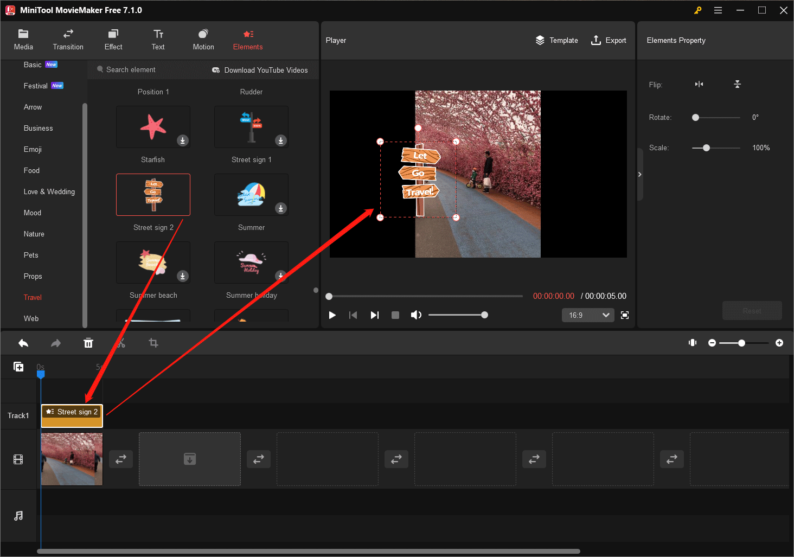The height and width of the screenshot is (557, 794).
Task: Delete the selected clip
Action: [88, 343]
